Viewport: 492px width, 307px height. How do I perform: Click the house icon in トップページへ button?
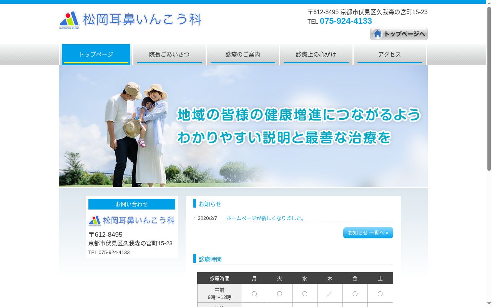(x=378, y=34)
